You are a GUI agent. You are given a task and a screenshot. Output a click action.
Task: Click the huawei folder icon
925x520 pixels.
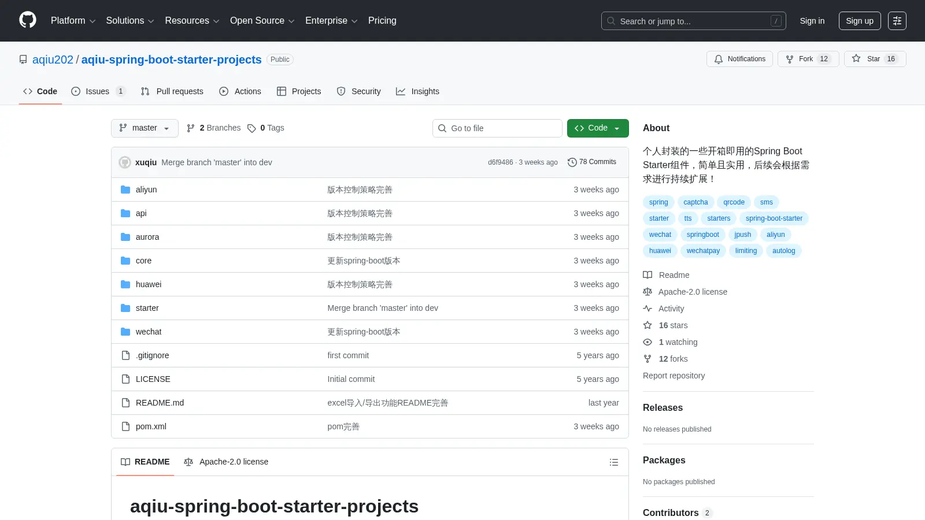(125, 284)
